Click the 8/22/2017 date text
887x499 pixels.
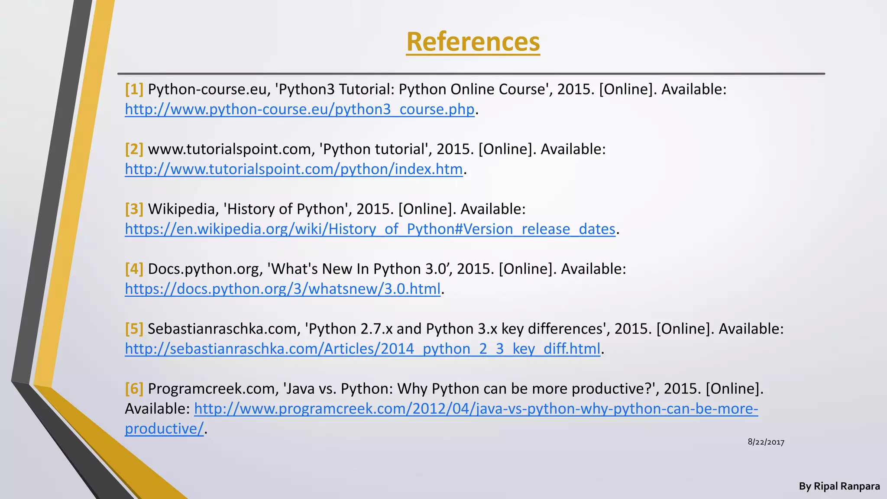coord(766,442)
